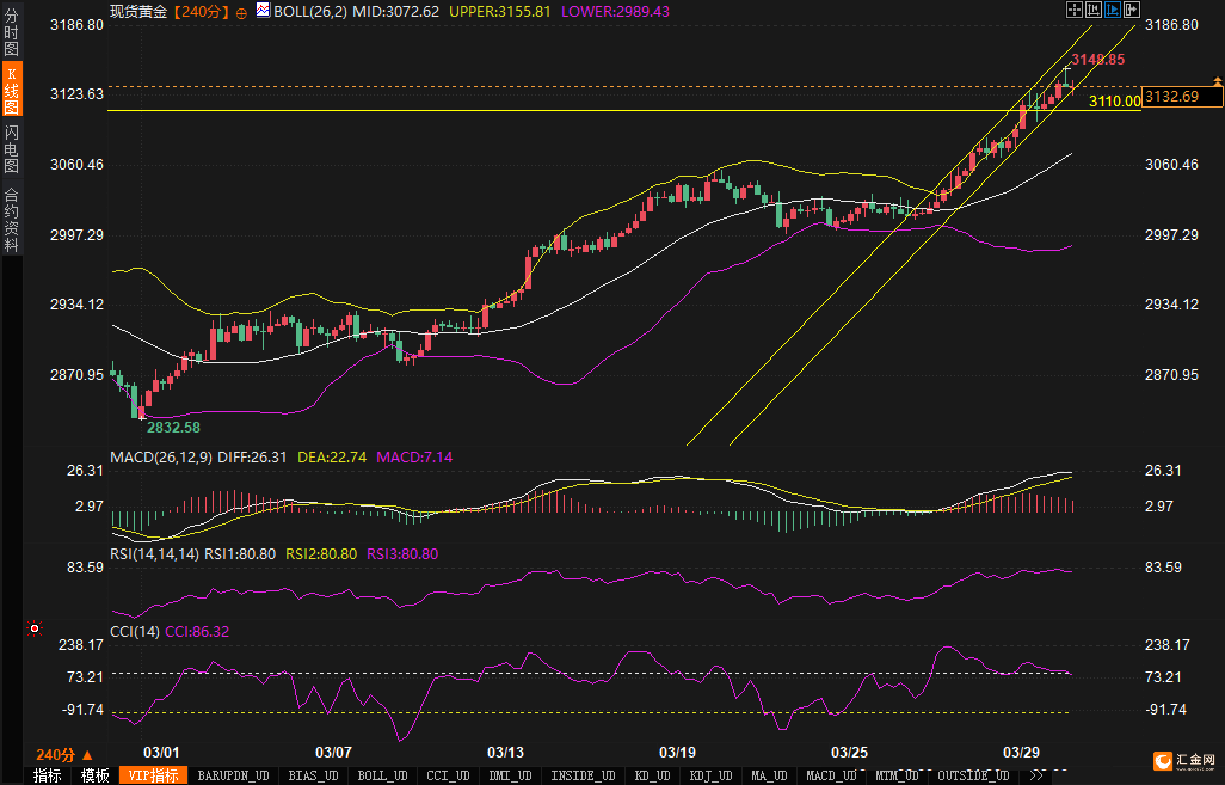Click the 03/29 date on the time axis
This screenshot has width=1225, height=785.
pyautogui.click(x=1021, y=752)
